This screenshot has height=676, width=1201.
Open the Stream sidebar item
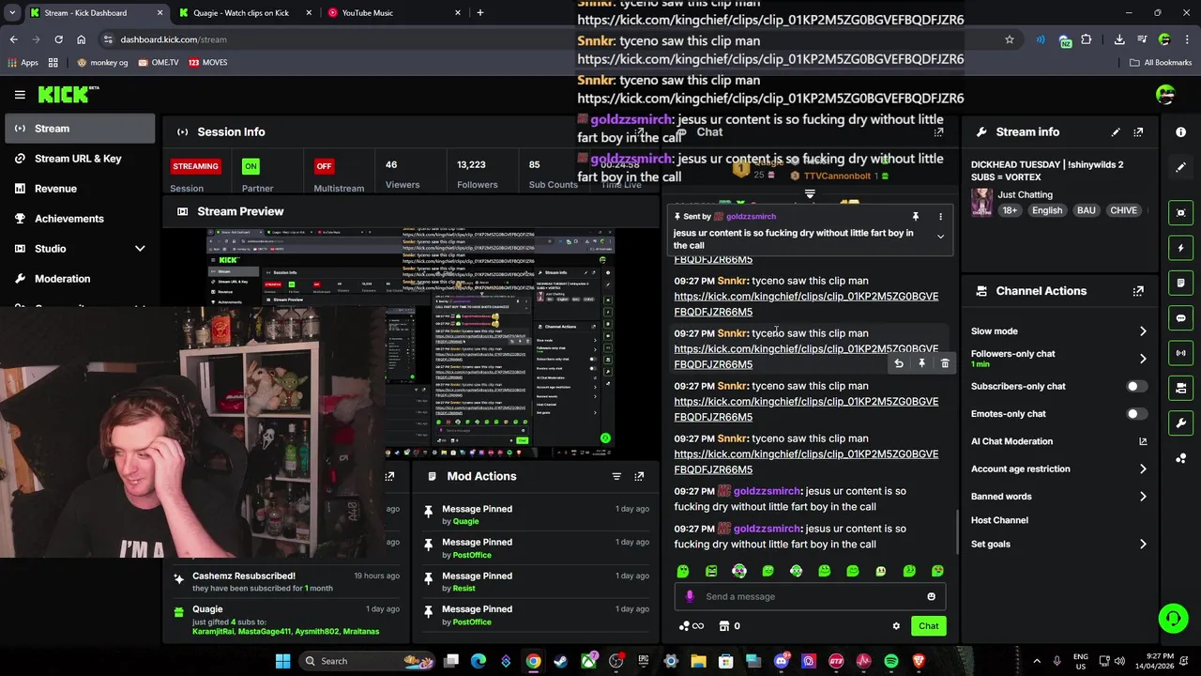(80, 129)
